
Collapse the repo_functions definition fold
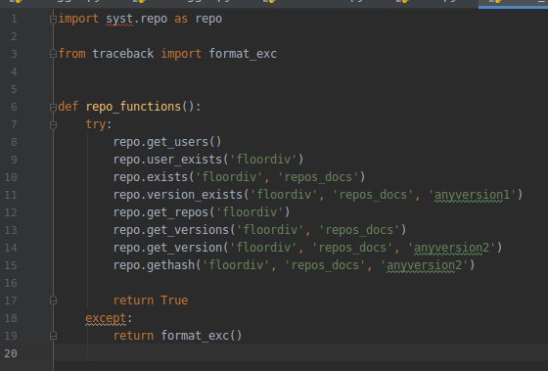coord(53,107)
